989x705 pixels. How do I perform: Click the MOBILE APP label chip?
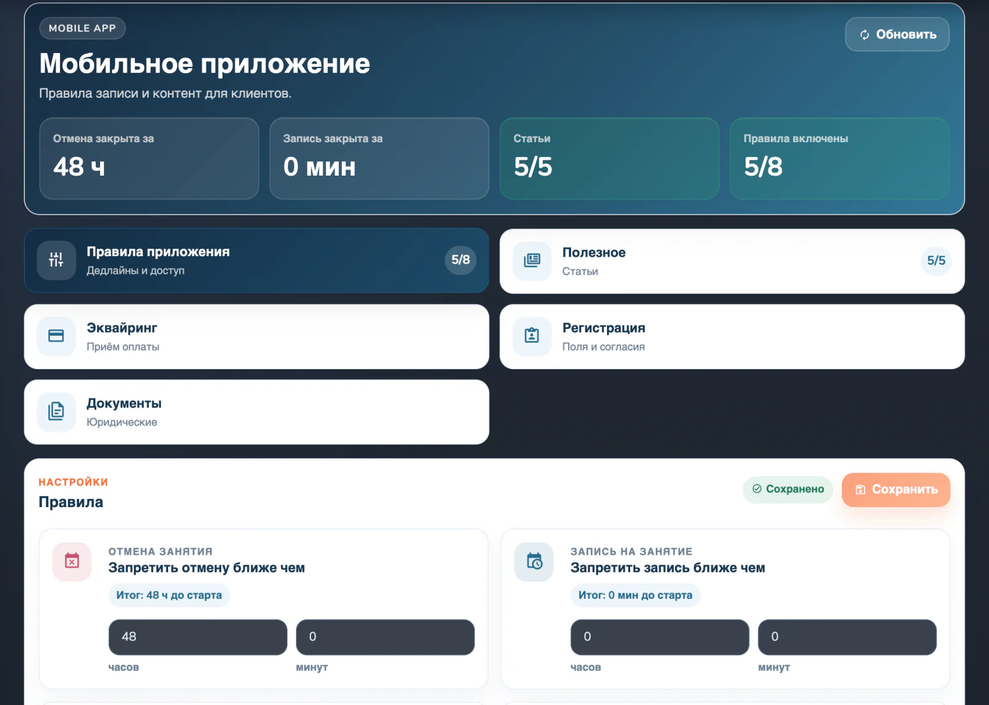[x=83, y=28]
